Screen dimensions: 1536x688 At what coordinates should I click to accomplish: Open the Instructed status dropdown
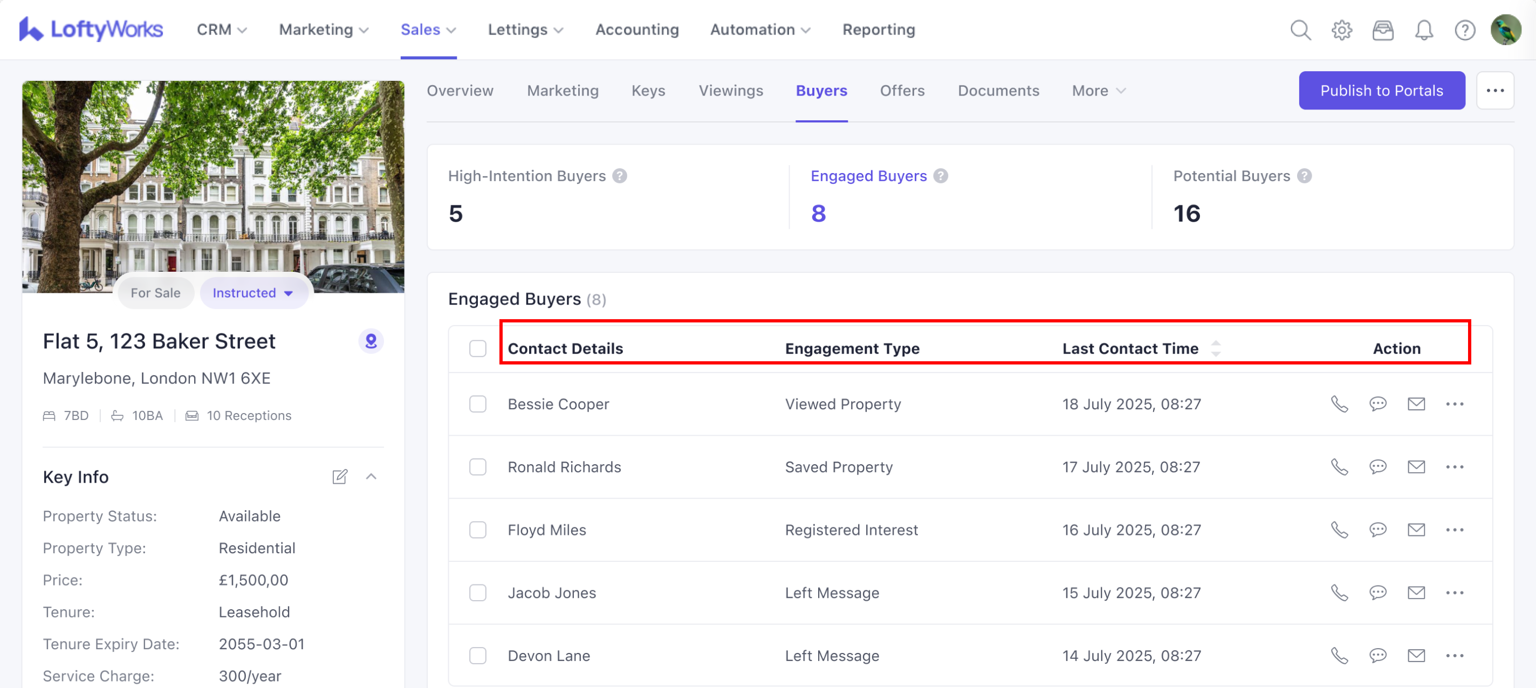[253, 293]
